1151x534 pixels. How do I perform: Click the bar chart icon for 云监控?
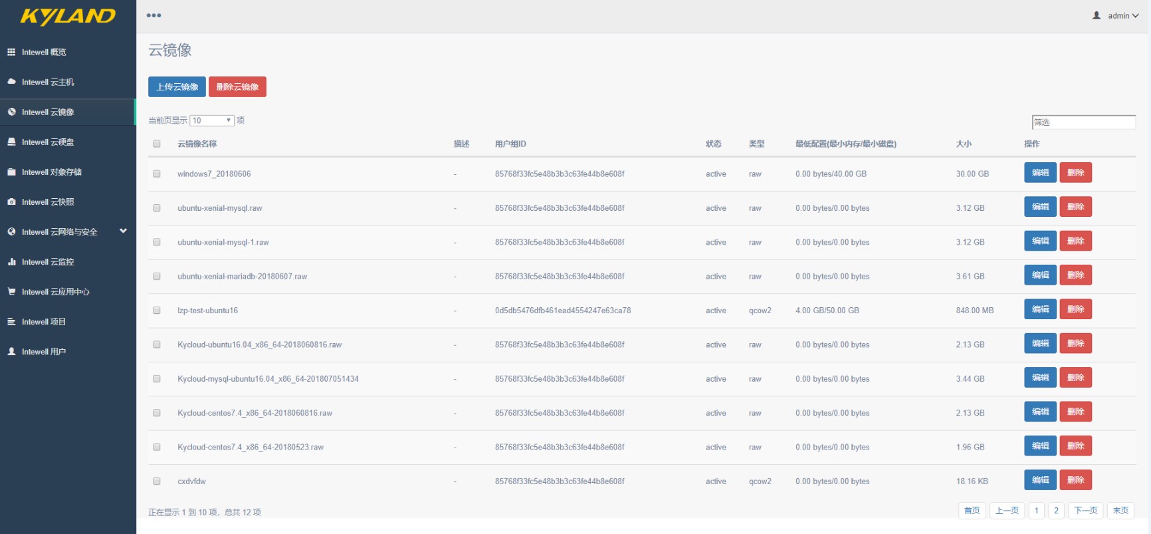pos(11,261)
